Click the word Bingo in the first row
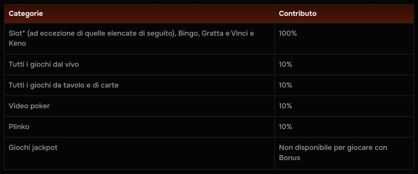This screenshot has height=174, width=418. click(x=189, y=33)
